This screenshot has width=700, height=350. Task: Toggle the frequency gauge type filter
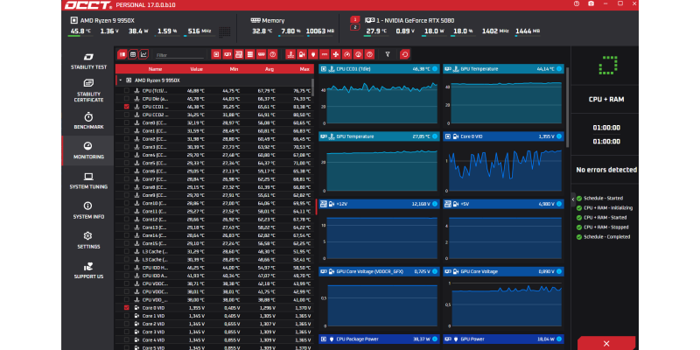tap(346, 54)
